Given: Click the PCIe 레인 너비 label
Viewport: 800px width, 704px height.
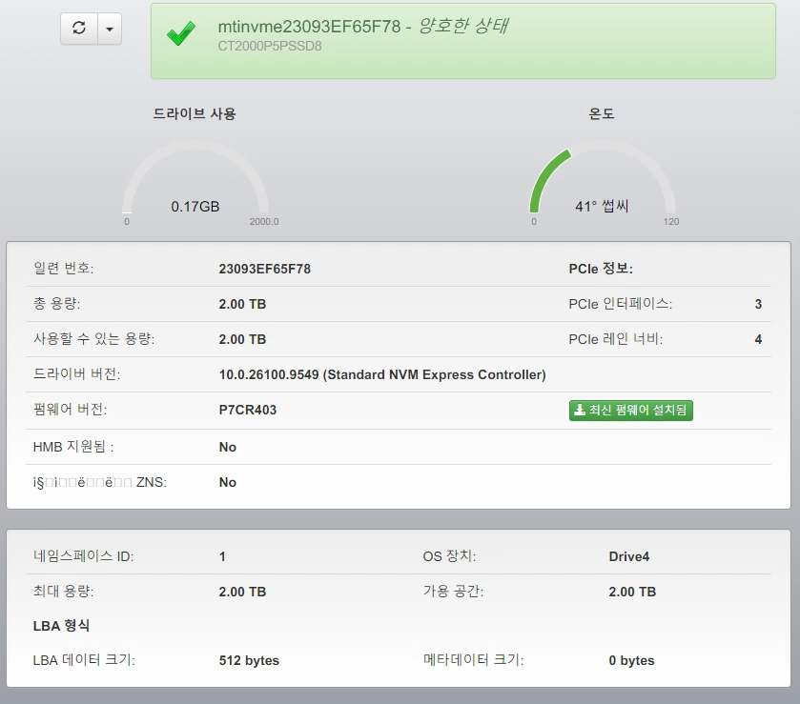Looking at the screenshot, I should 616,339.
